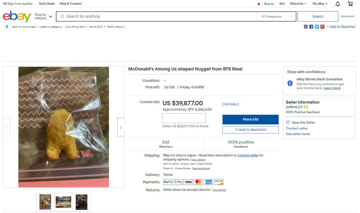Screen dimensions: 360x213
Task: Open the All Categories dropdown
Action: (276, 16)
